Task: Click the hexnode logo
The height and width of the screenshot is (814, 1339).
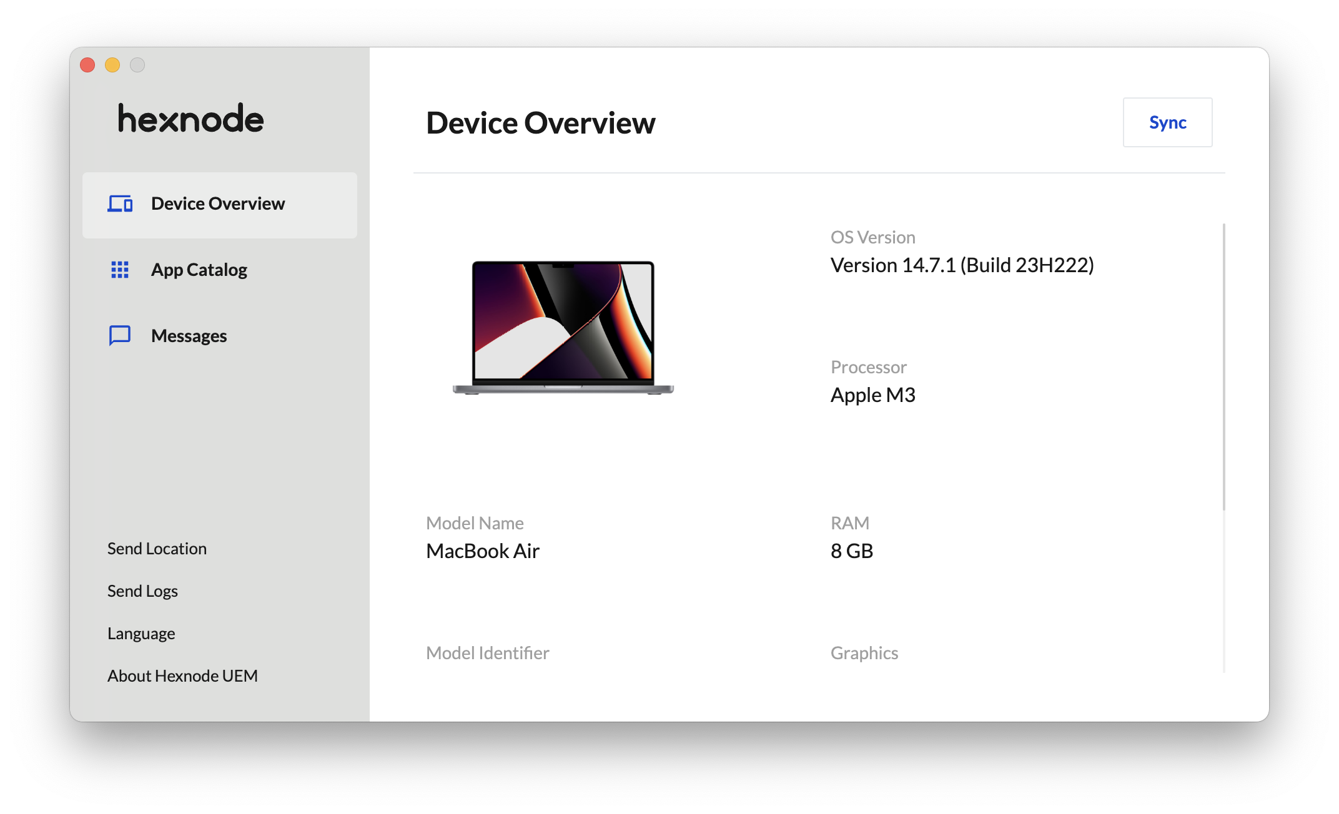Action: (x=190, y=119)
